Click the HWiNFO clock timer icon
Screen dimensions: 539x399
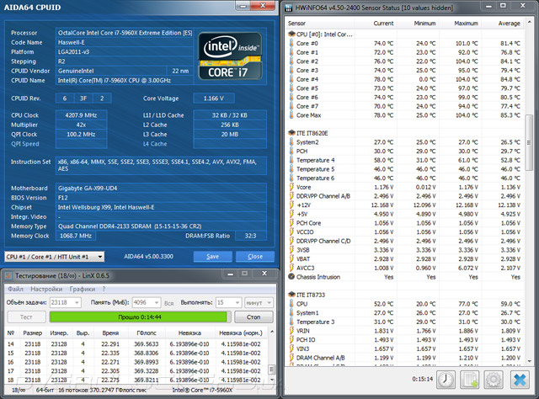pos(446,380)
